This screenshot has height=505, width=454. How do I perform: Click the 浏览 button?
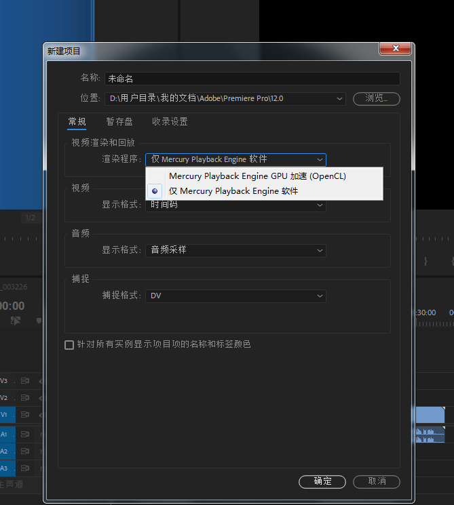point(376,98)
